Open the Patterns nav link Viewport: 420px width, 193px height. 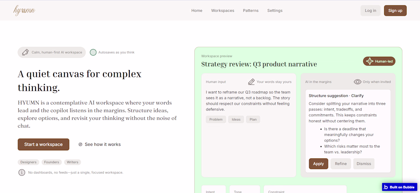[x=250, y=11]
